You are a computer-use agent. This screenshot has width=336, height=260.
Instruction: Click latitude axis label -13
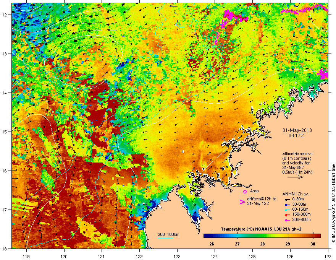[x=4, y=54]
